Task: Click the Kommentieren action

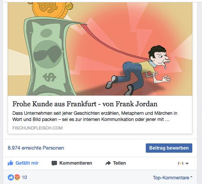Action: (72, 163)
